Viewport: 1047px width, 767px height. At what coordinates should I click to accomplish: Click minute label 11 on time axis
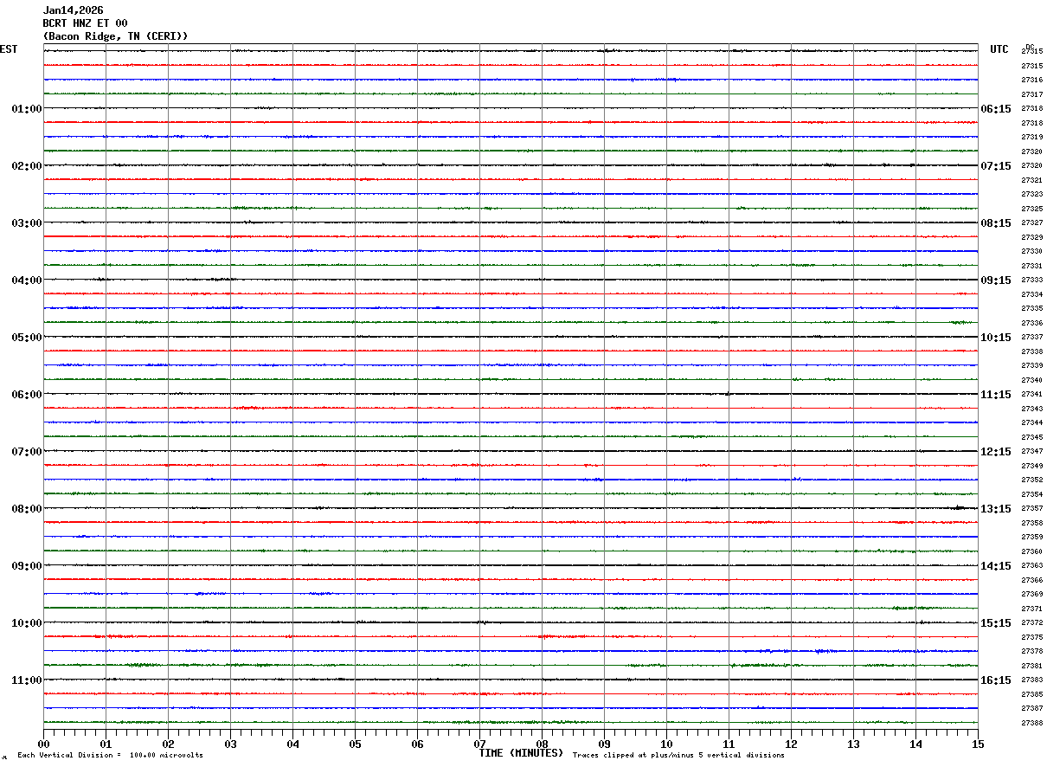pos(729,744)
